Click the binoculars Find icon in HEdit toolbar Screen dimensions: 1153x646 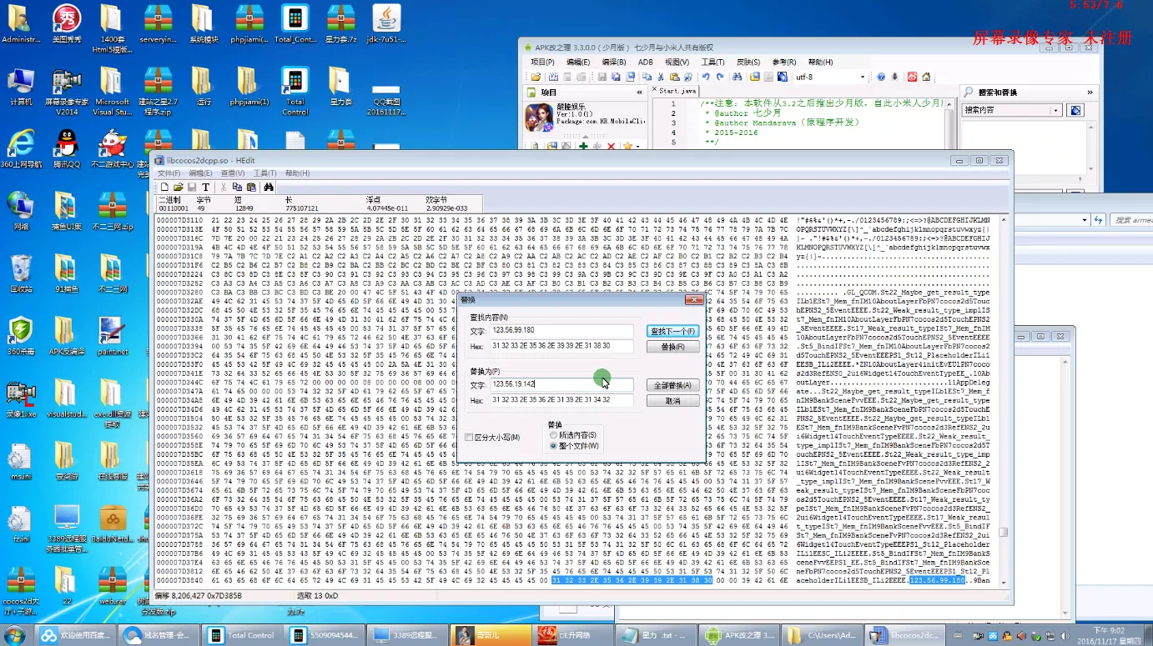[269, 188]
